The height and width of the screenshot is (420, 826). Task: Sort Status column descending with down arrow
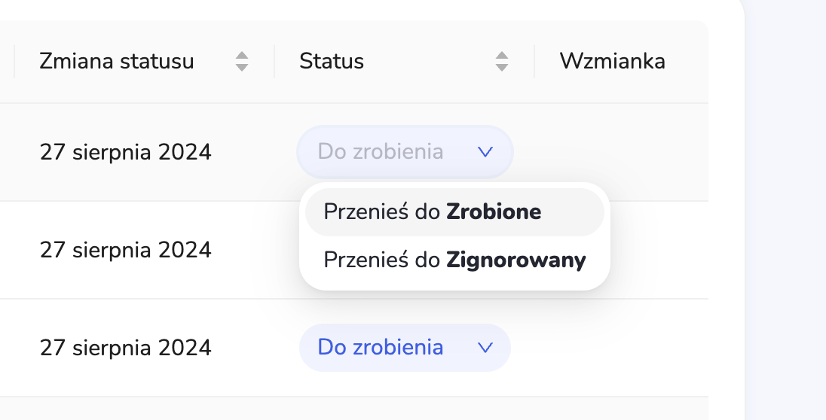pos(502,67)
